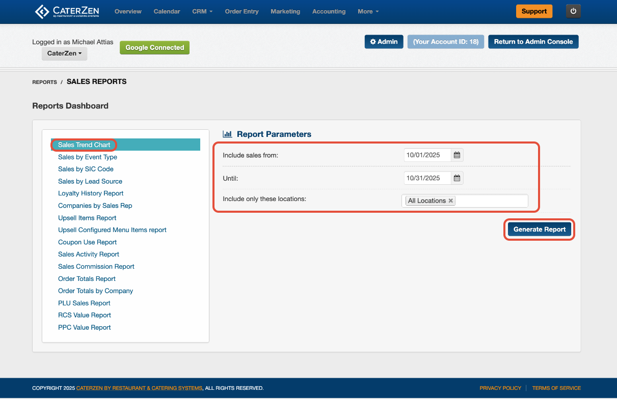
Task: Open Upsell Items Report
Action: pos(87,218)
